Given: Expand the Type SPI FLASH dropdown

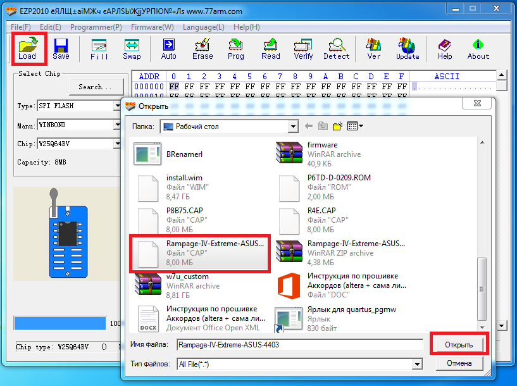Looking at the screenshot, I should click(117, 106).
